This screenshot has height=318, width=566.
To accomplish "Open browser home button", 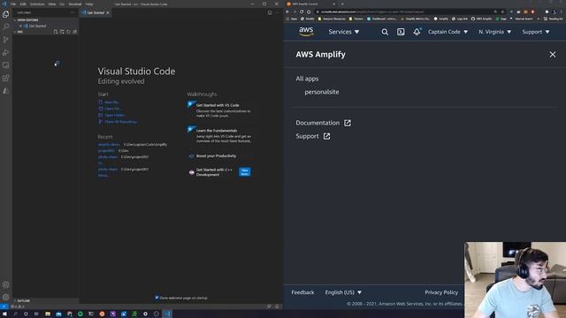I will pos(309,11).
